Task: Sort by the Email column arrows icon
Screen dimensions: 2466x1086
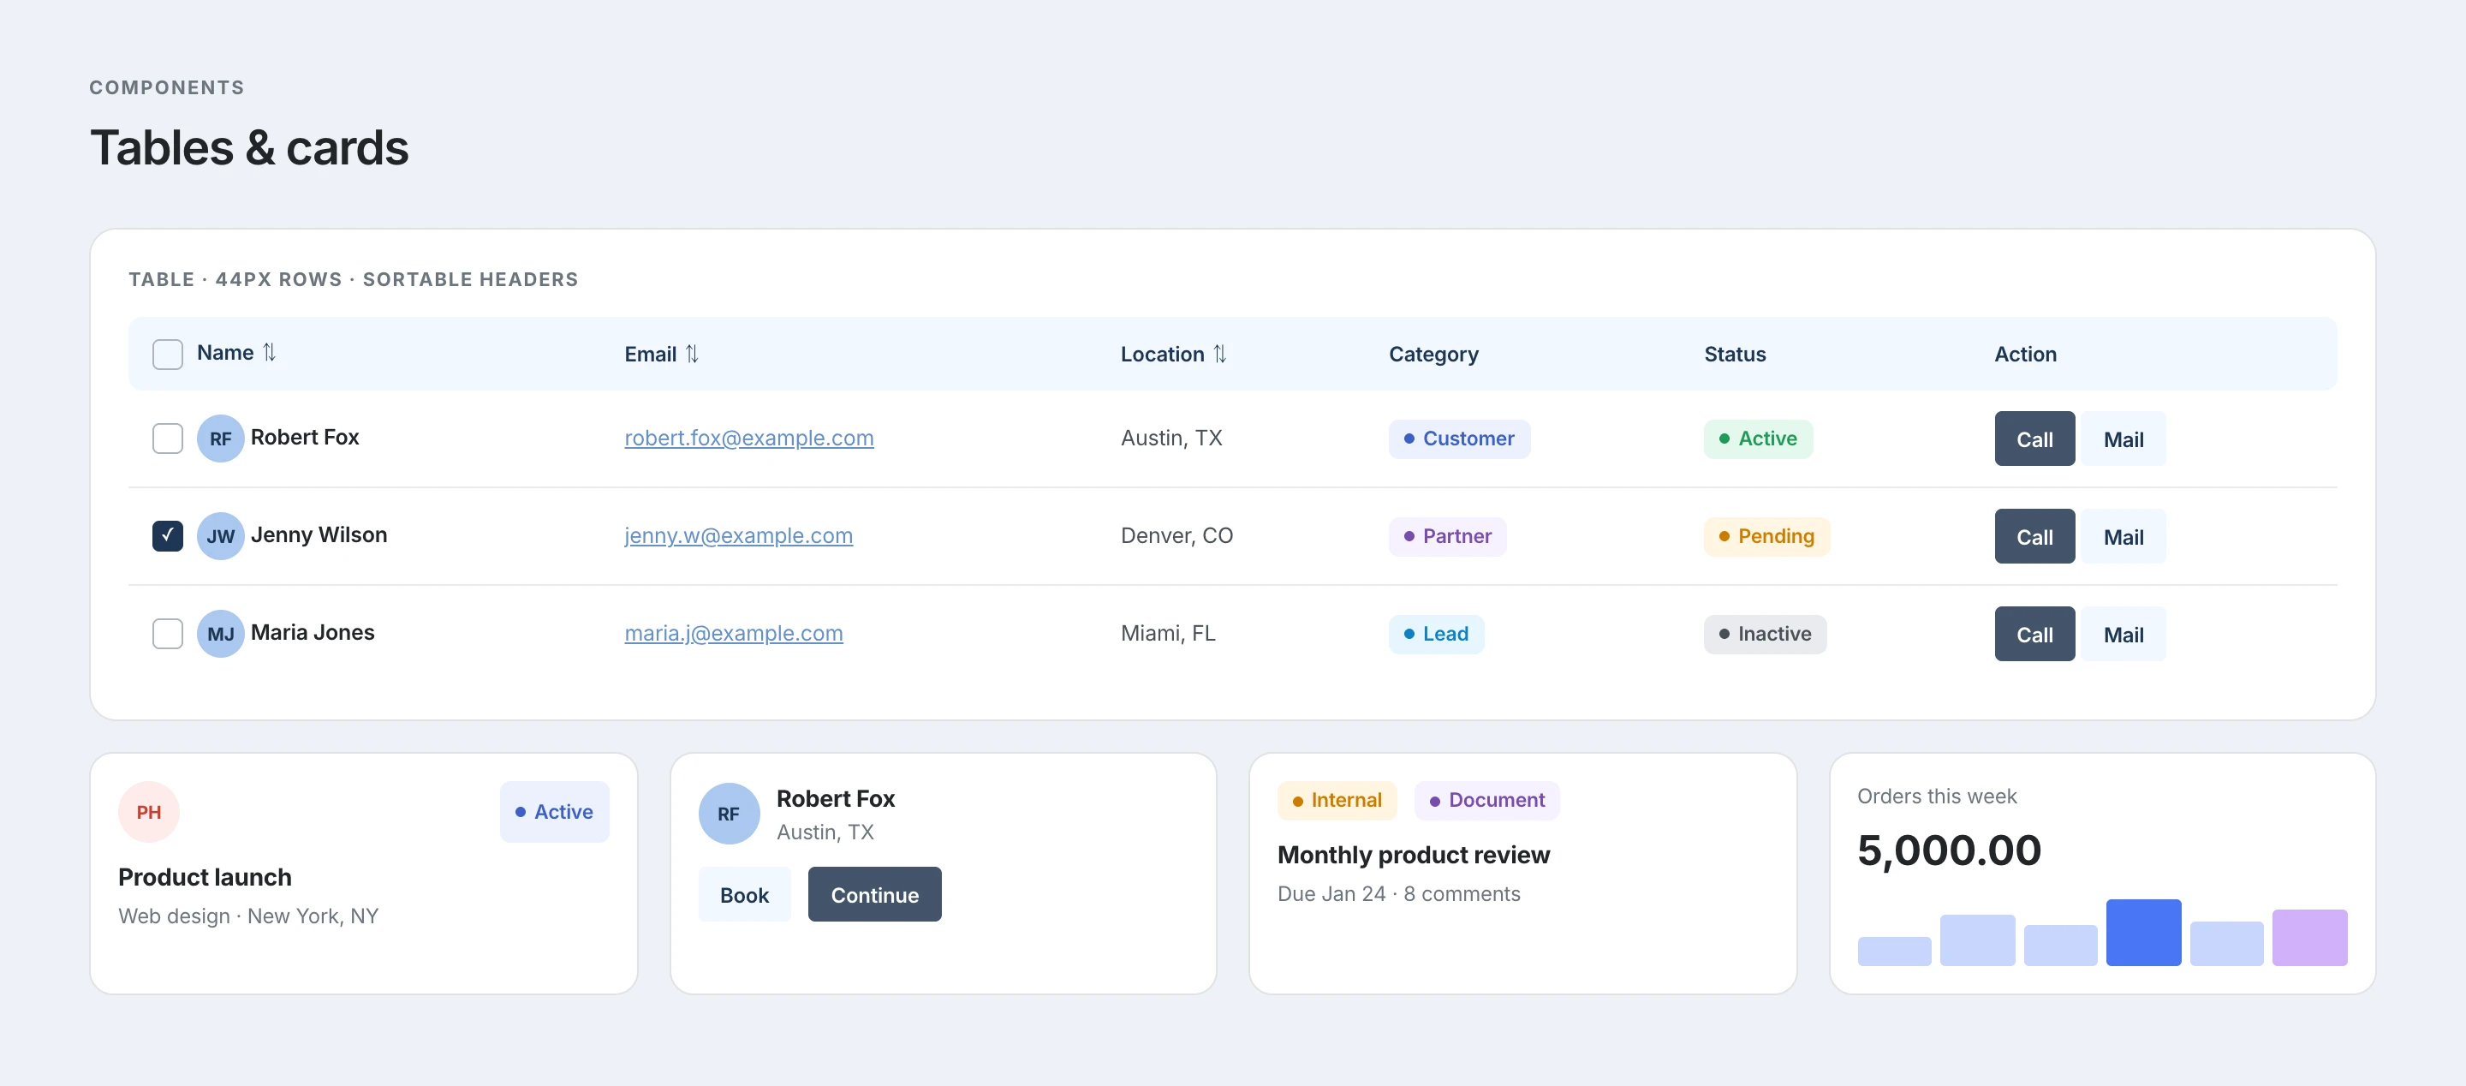Action: (x=691, y=355)
